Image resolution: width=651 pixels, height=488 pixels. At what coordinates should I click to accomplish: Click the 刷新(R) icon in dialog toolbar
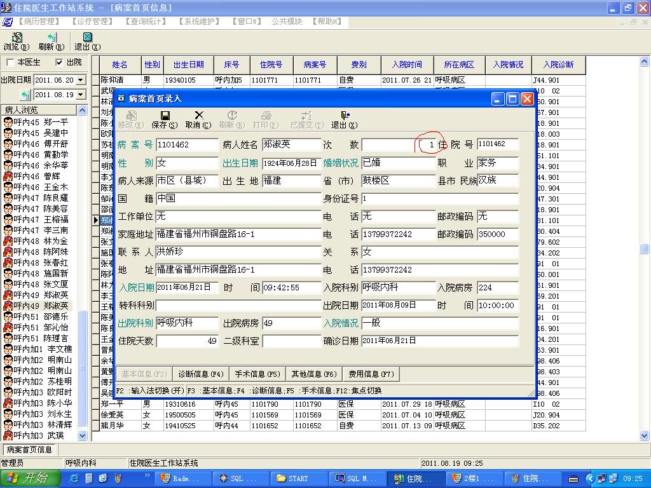click(x=231, y=119)
